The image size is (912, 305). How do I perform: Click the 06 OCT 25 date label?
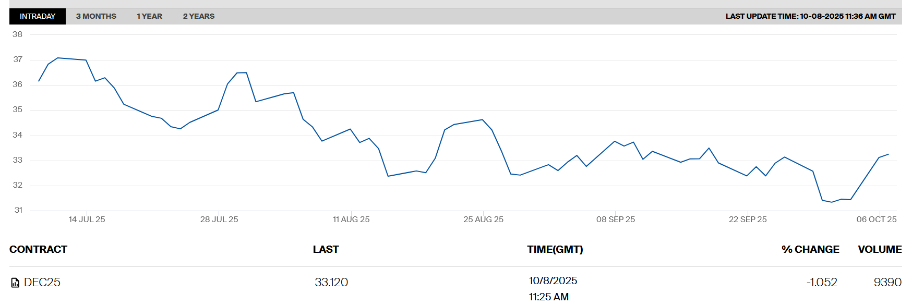coord(876,219)
